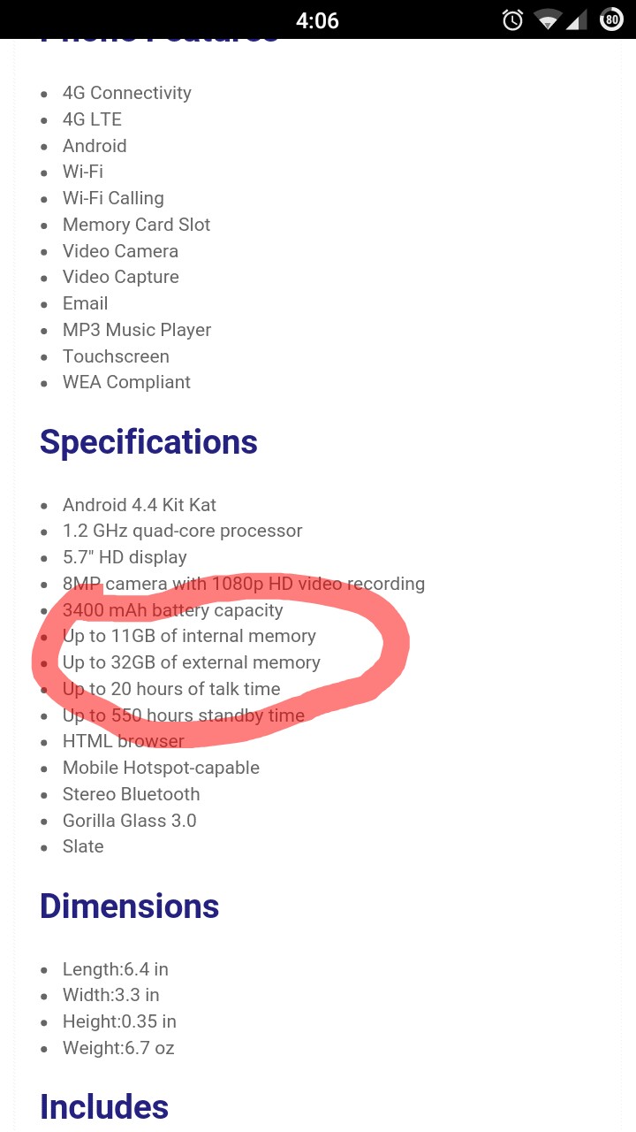Tap the Android 4.4 Kit Kat specification
This screenshot has height=1132, width=636.
[x=140, y=505]
